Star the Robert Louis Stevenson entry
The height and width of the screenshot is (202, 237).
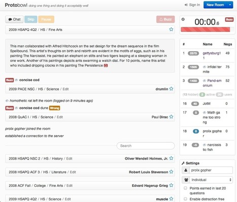point(171,172)
